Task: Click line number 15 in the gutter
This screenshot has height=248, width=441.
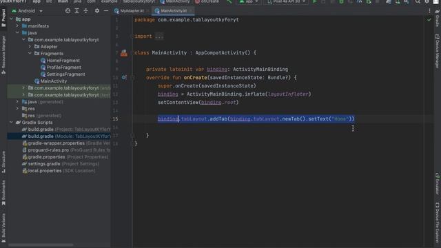Action: click(x=115, y=119)
